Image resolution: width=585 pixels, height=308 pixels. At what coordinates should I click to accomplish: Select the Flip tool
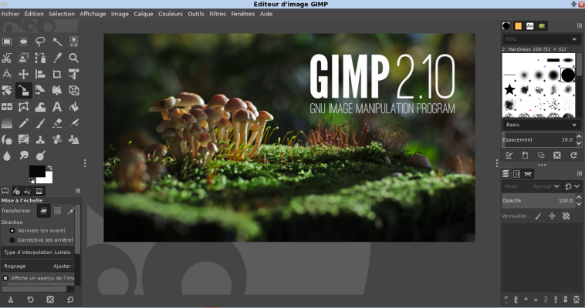[7, 107]
